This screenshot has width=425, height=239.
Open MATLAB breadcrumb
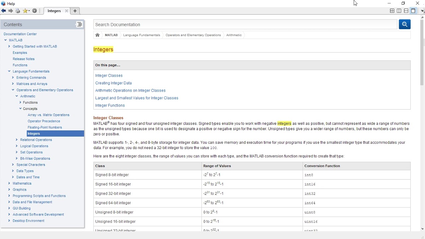pyautogui.click(x=111, y=35)
